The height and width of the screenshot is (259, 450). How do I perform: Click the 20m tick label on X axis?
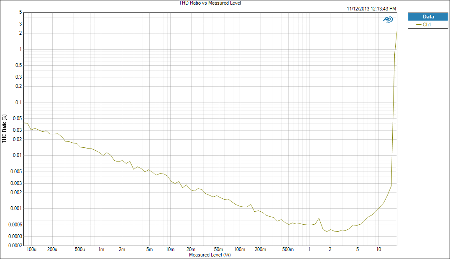pyautogui.click(x=191, y=249)
